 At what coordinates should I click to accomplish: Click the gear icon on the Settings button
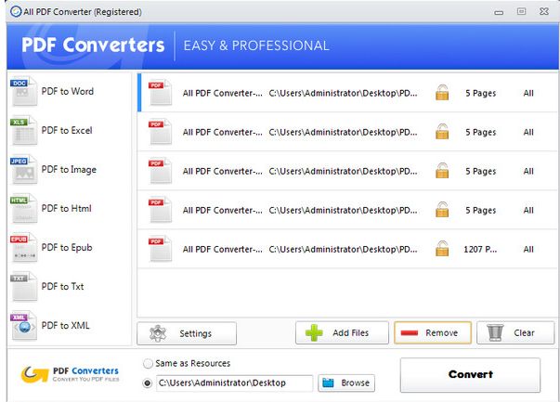[158, 333]
